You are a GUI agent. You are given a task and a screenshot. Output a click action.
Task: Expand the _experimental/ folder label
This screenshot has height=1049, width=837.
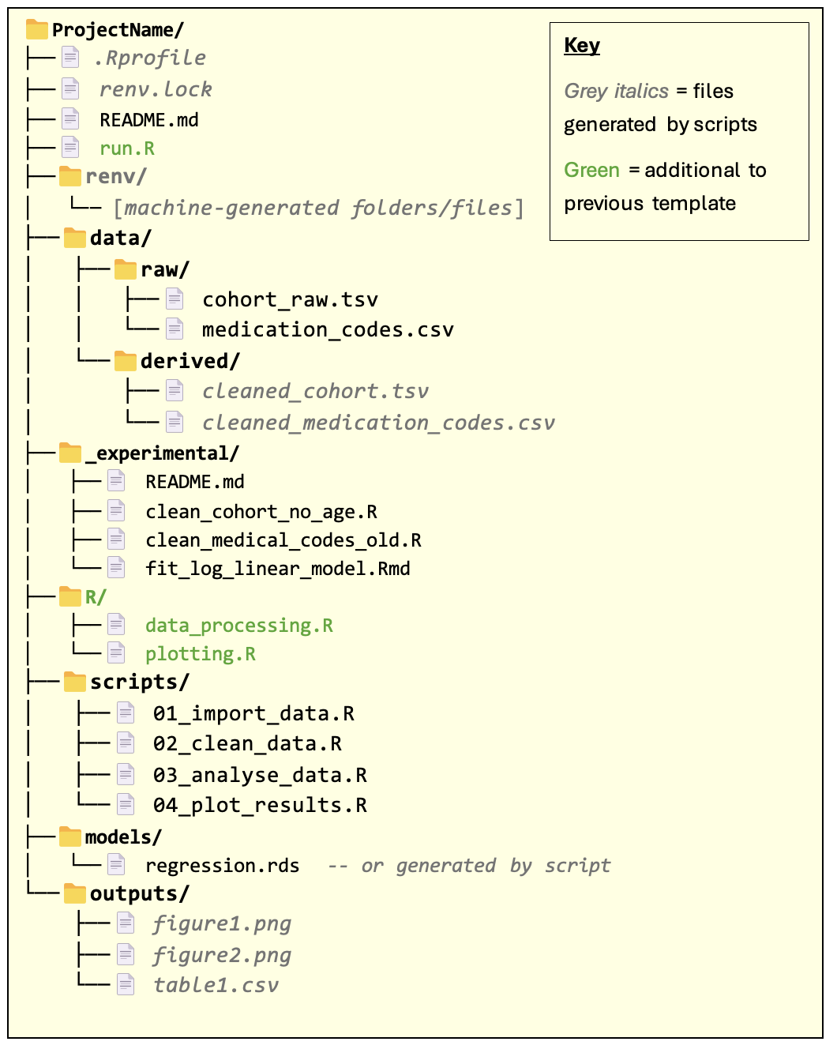point(162,453)
